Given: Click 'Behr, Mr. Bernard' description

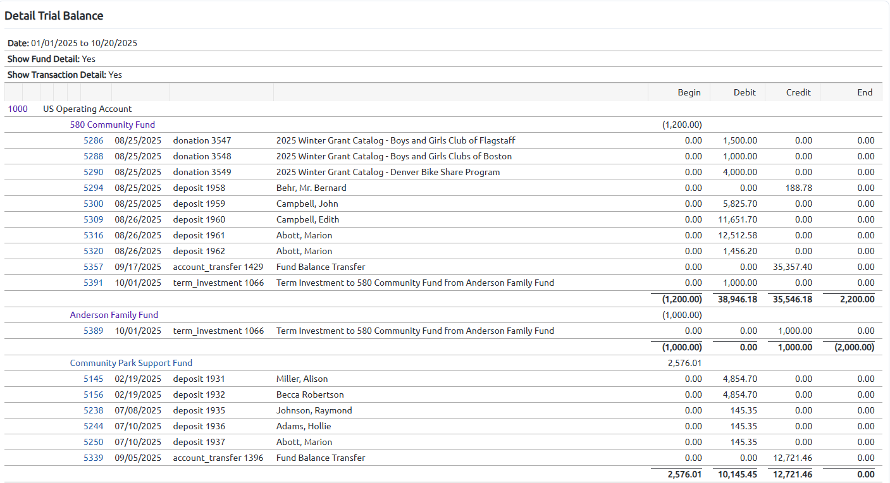Looking at the screenshot, I should 311,188.
